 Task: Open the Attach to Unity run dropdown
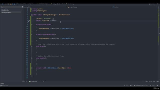pyautogui.click(x=43, y=4)
